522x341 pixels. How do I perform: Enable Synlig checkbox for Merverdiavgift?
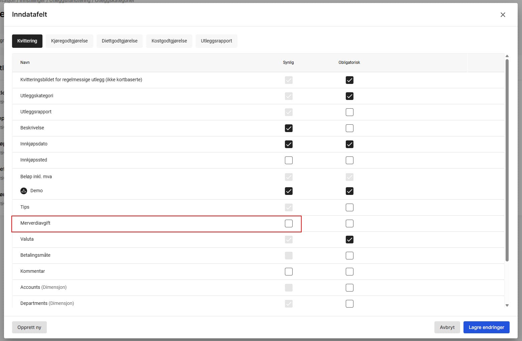(289, 223)
